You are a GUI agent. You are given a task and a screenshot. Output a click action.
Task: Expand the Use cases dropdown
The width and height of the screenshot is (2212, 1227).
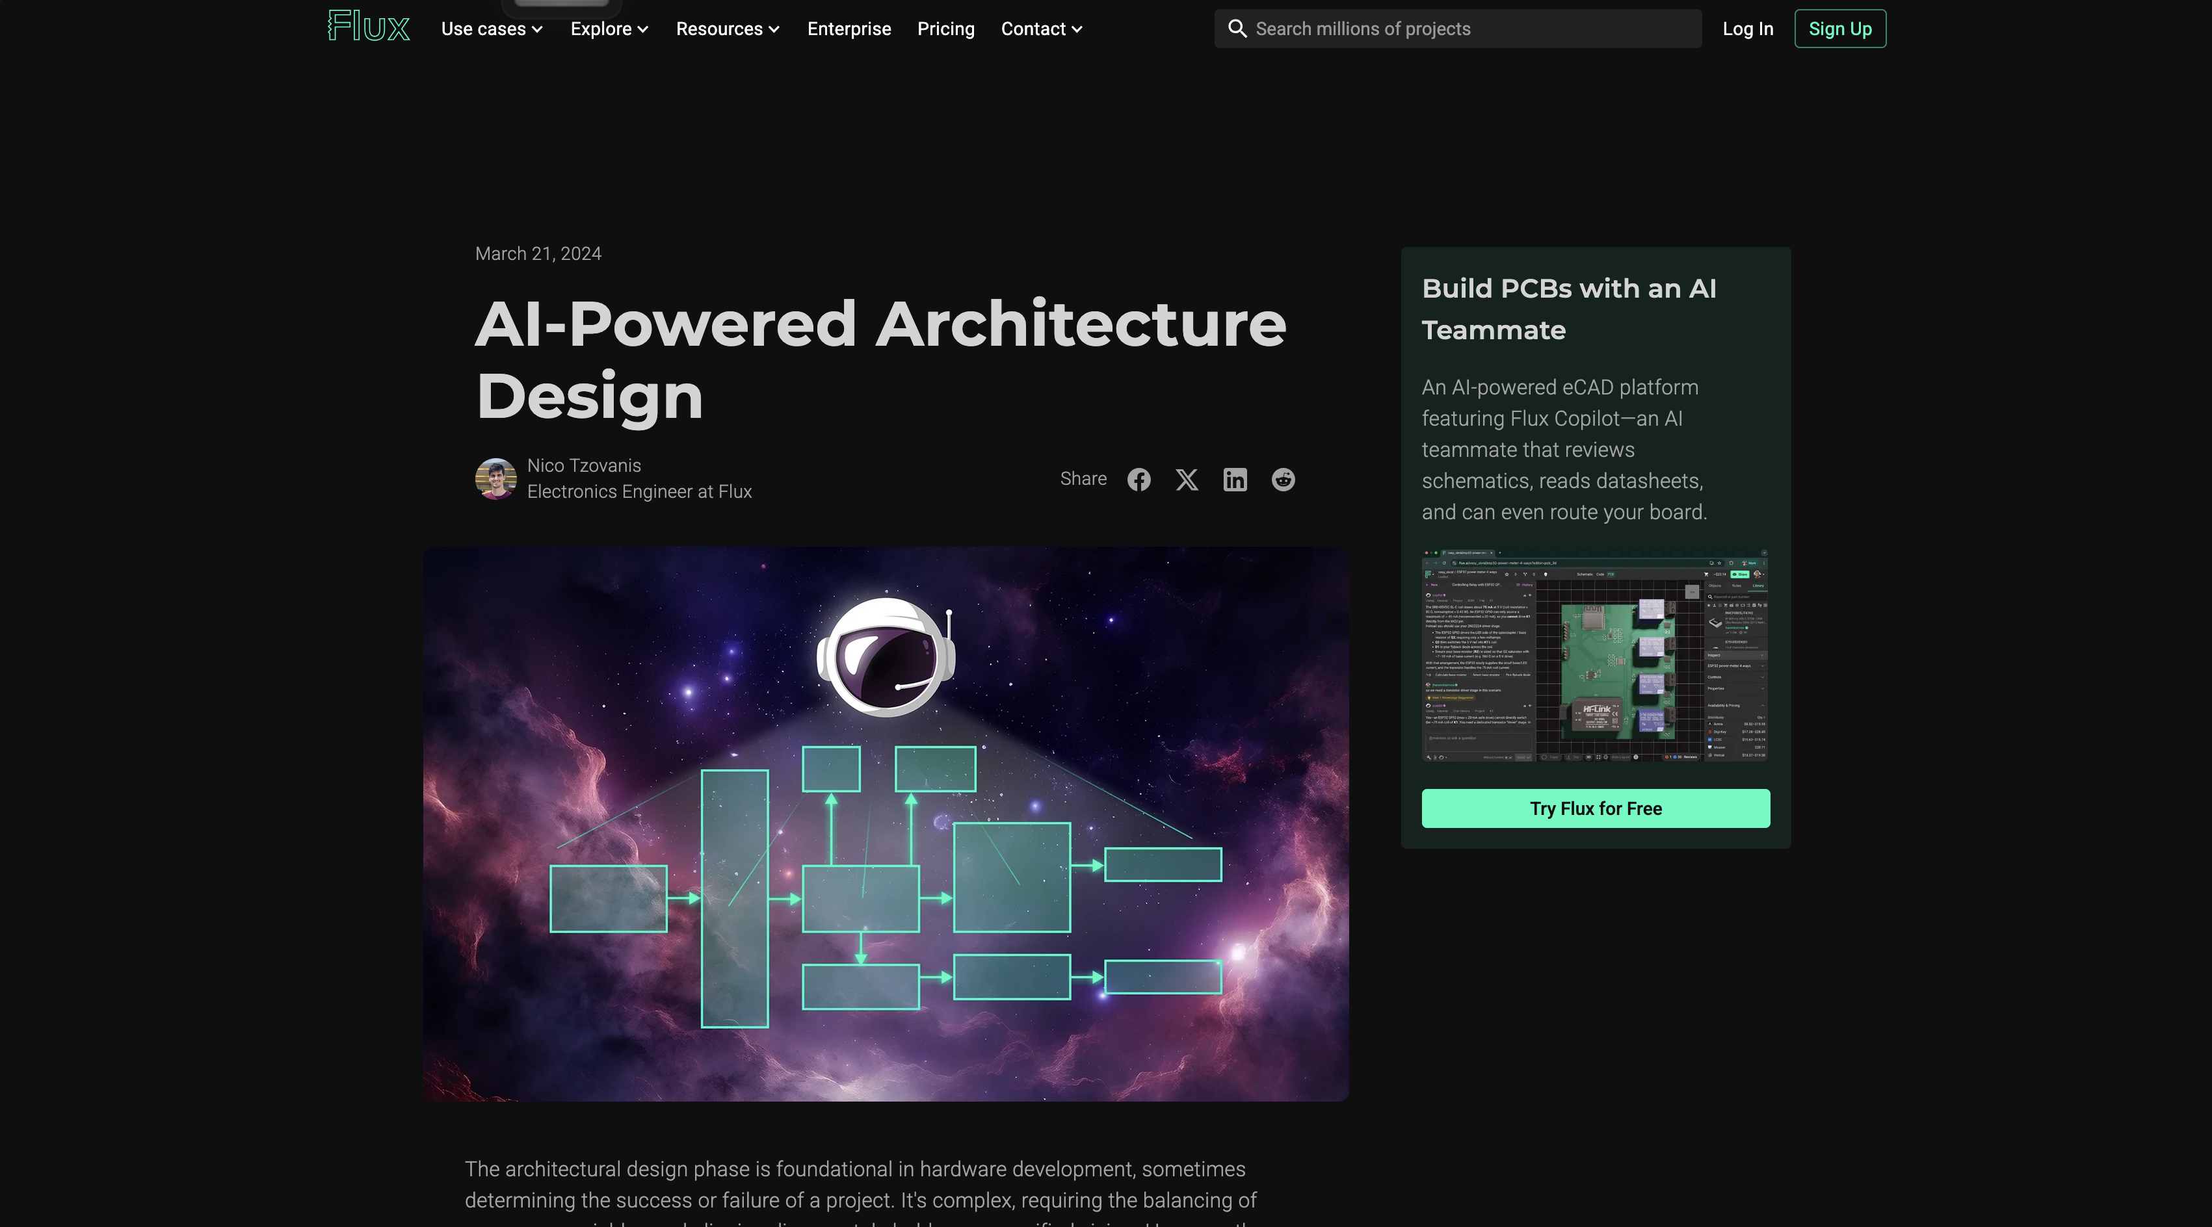pos(492,29)
